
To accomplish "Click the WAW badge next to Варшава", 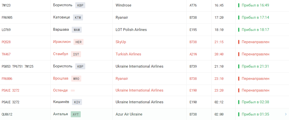I will [x=76, y=30].
